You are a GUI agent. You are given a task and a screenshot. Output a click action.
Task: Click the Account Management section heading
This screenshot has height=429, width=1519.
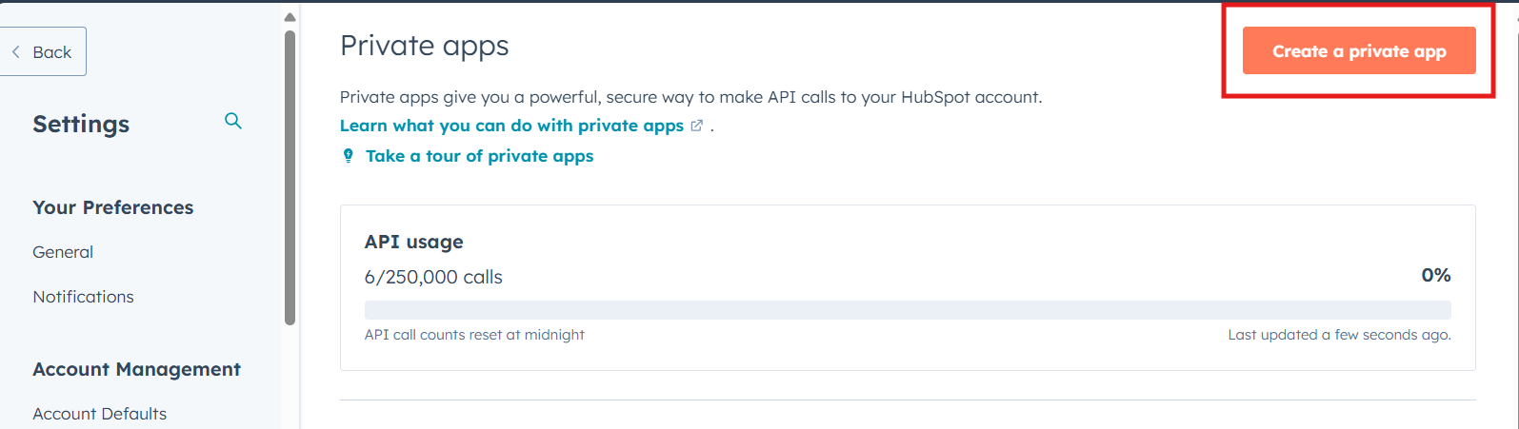136,369
